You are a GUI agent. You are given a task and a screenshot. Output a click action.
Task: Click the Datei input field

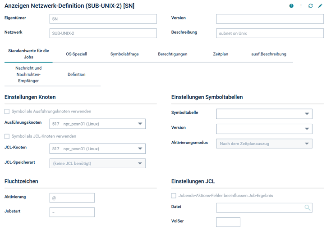pyautogui.click(x=264, y=207)
